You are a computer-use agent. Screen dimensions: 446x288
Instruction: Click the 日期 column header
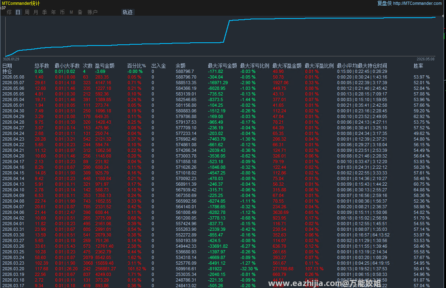pyautogui.click(x=7, y=66)
